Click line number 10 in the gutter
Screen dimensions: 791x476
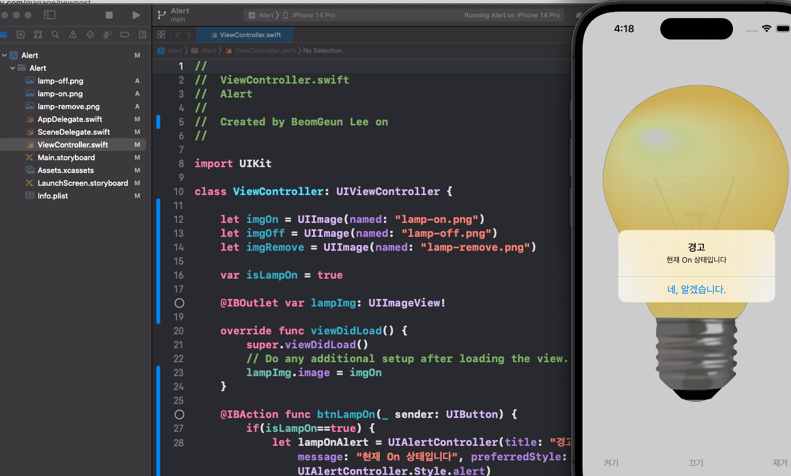pyautogui.click(x=178, y=192)
